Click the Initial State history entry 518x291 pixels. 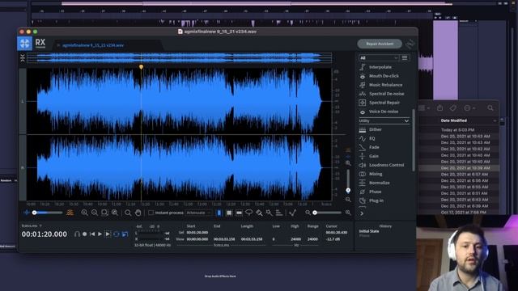[x=369, y=231]
